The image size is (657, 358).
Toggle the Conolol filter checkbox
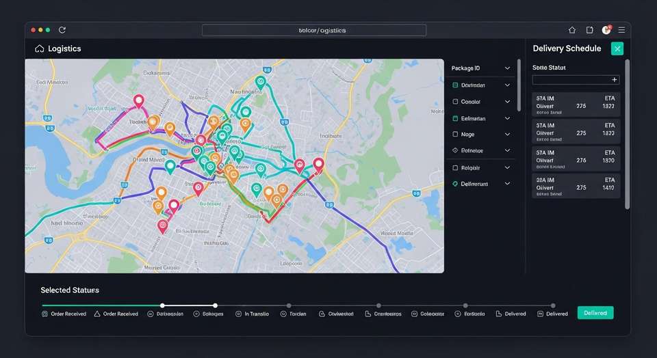[x=456, y=102]
